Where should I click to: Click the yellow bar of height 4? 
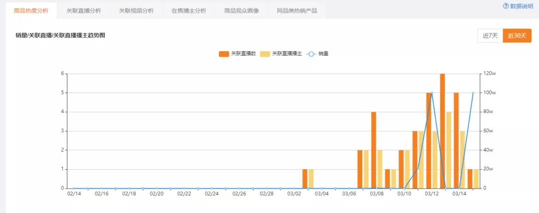[449, 150]
